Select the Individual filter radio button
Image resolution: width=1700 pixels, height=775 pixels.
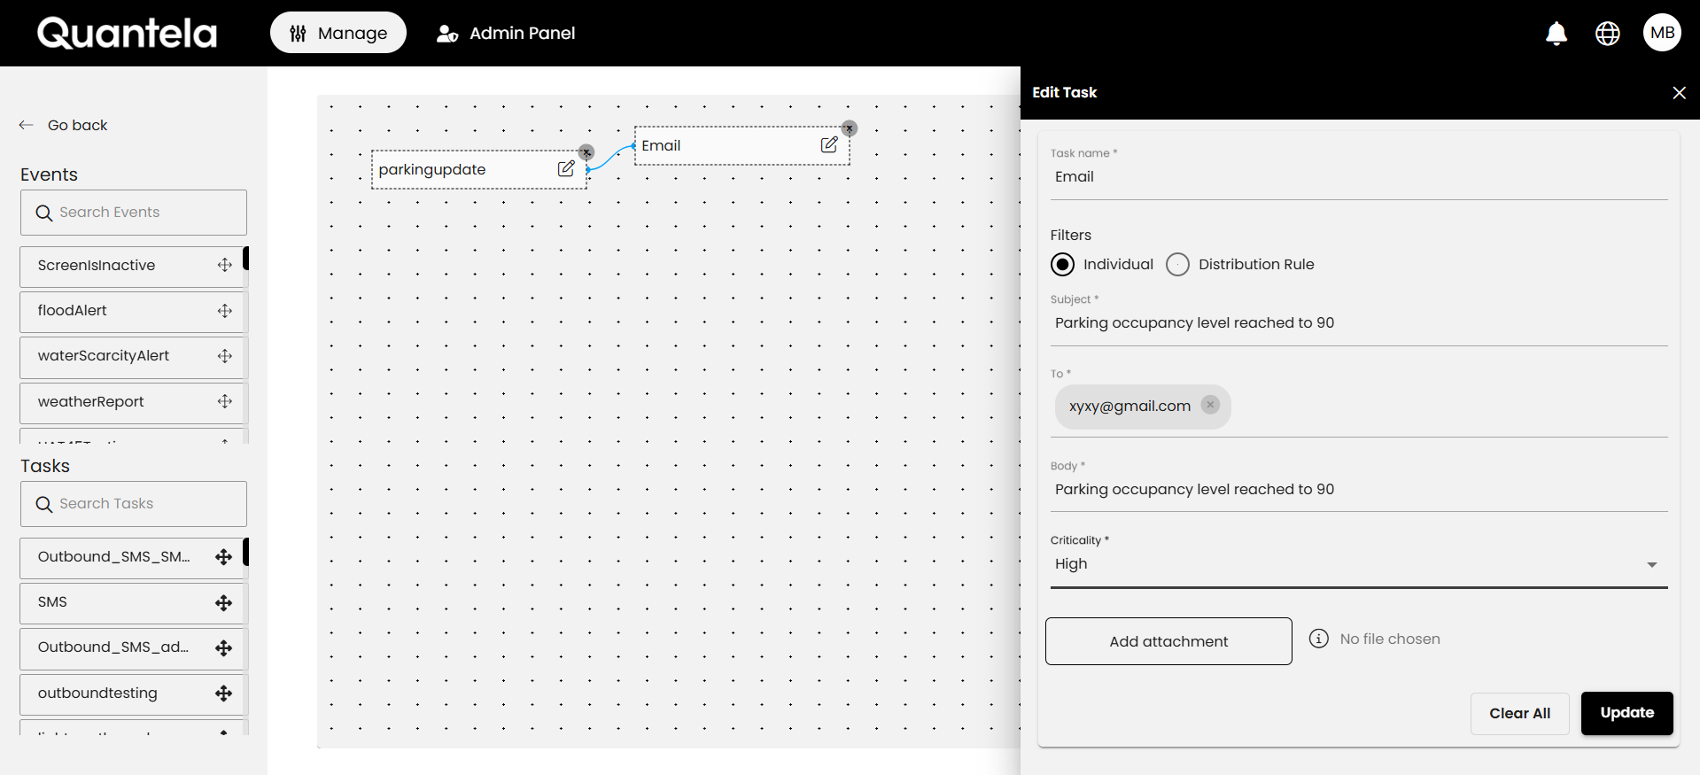click(x=1062, y=265)
